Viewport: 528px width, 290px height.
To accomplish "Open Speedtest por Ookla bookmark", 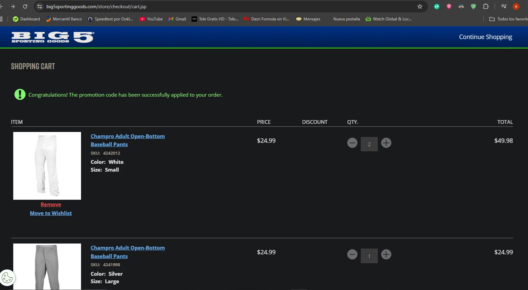I will point(110,19).
